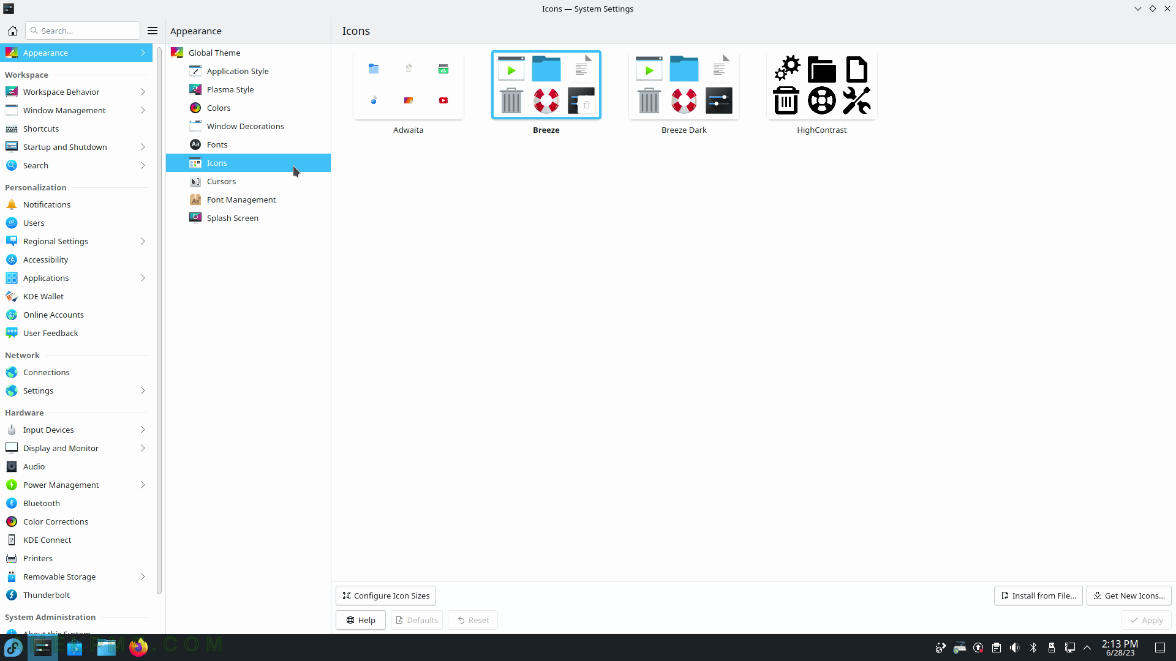Click the Colors icon in Appearance list
Viewport: 1176px width, 661px height.
(195, 108)
